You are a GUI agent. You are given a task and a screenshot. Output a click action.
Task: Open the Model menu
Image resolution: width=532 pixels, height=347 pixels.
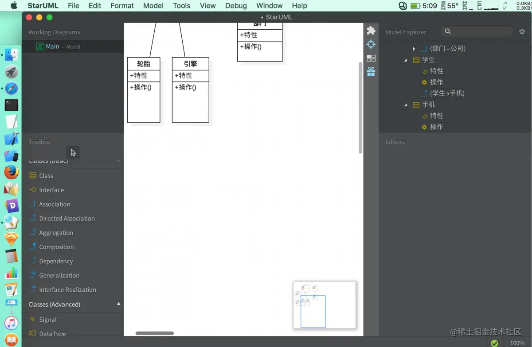[x=153, y=6]
